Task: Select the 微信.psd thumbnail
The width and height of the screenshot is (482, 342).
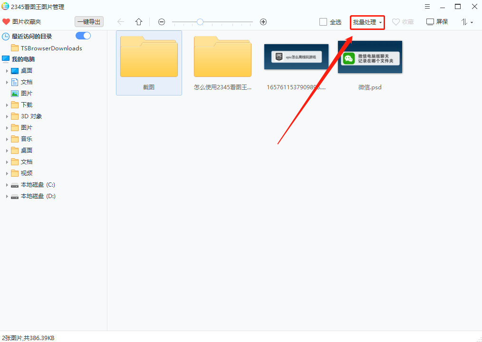Action: (370, 57)
